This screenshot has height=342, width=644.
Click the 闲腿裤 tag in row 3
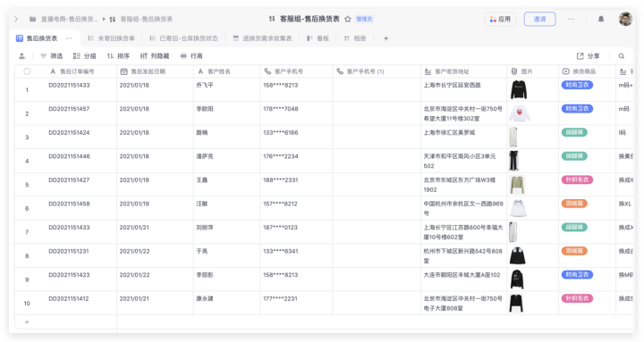(x=574, y=132)
